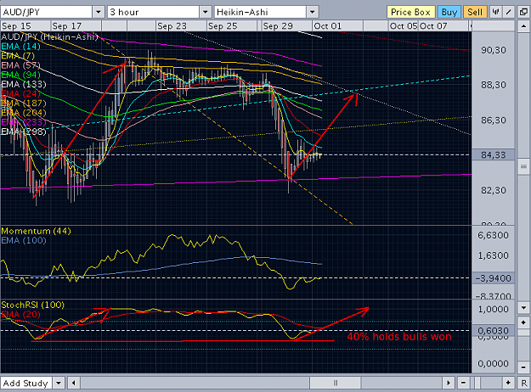This screenshot has width=531, height=392.
Task: Expand the Add Study dropdown arrow
Action: 59,383
